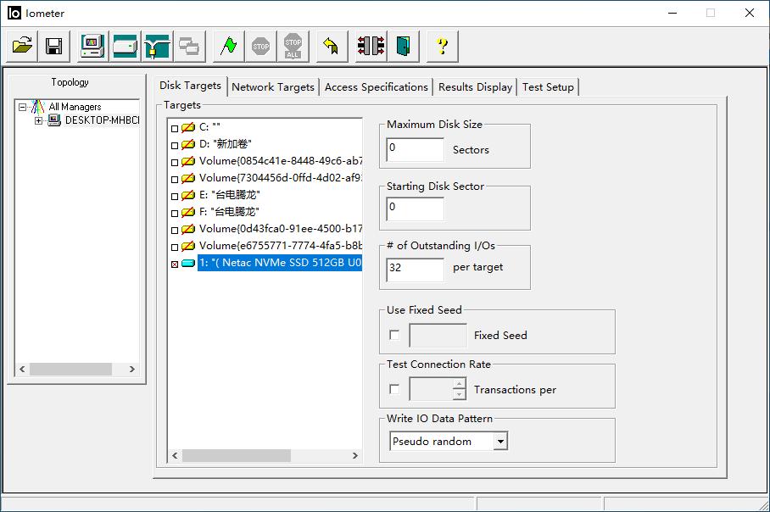Click the Targets list scroll left arrow

(176, 455)
